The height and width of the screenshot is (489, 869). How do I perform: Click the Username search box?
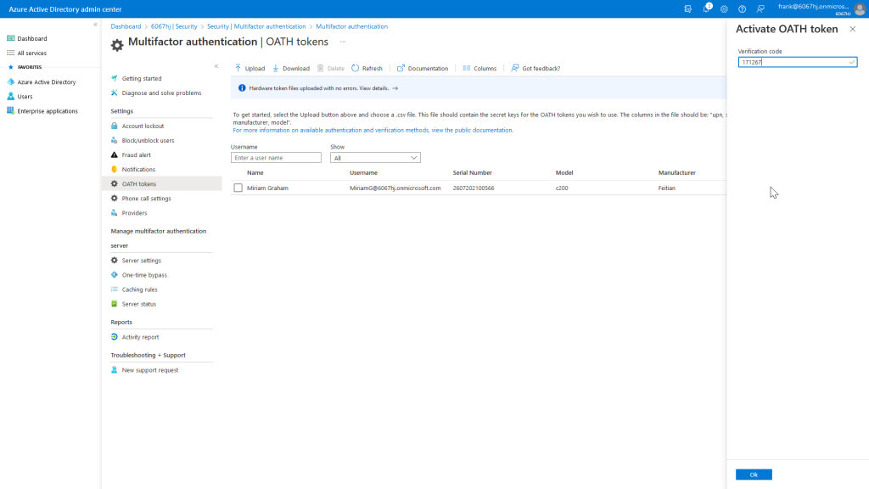[276, 158]
